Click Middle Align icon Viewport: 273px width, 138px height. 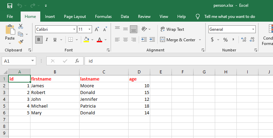pyautogui.click(x=126, y=29)
